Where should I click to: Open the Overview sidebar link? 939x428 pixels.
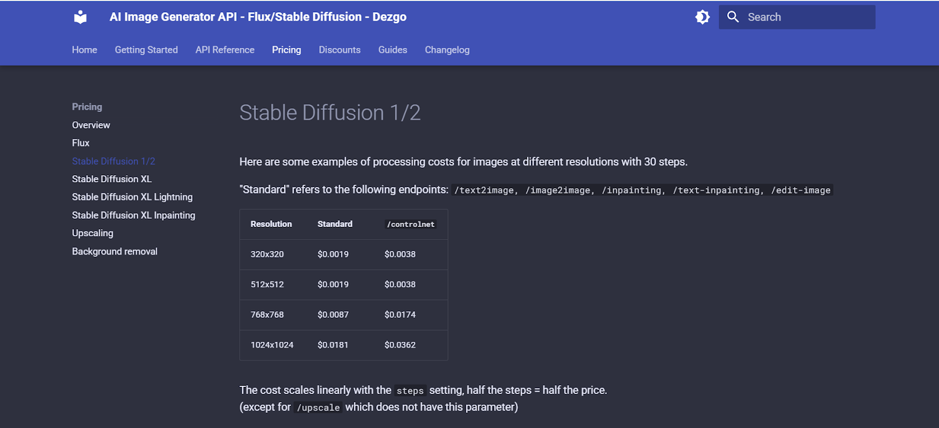pos(91,125)
